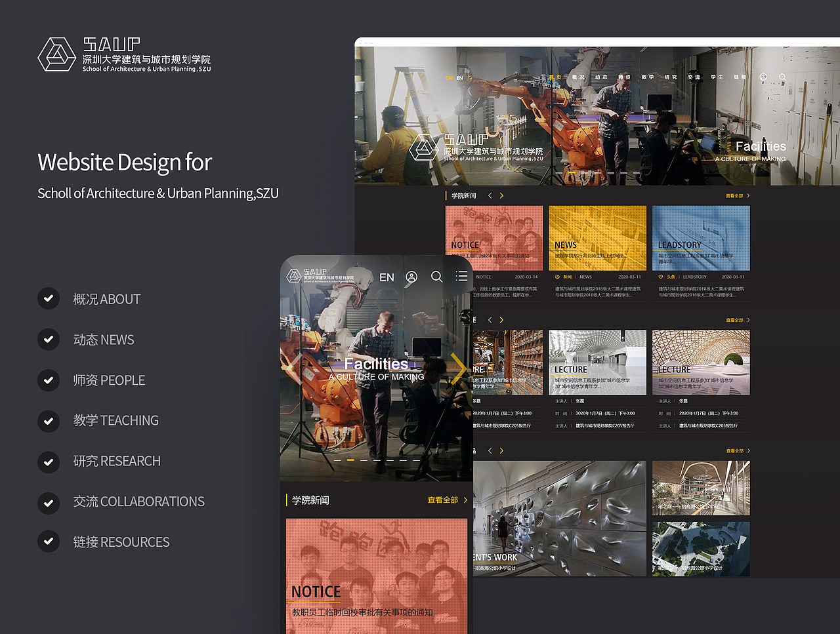Click the SAUP logo on the desktop hero banner
840x634 pixels.
476,148
